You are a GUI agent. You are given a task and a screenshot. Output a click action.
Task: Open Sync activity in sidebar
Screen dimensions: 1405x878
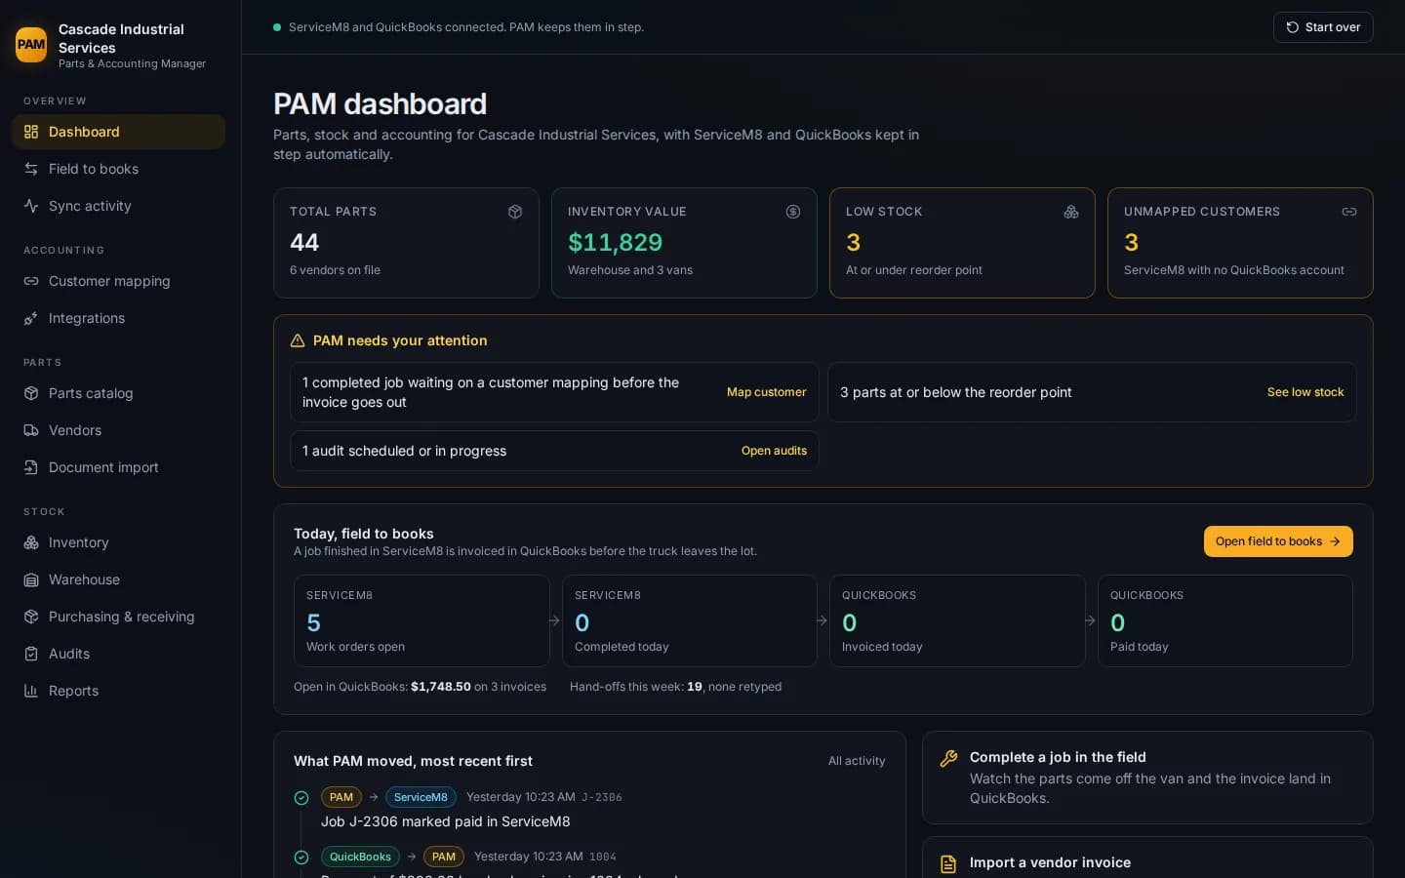pyautogui.click(x=118, y=206)
